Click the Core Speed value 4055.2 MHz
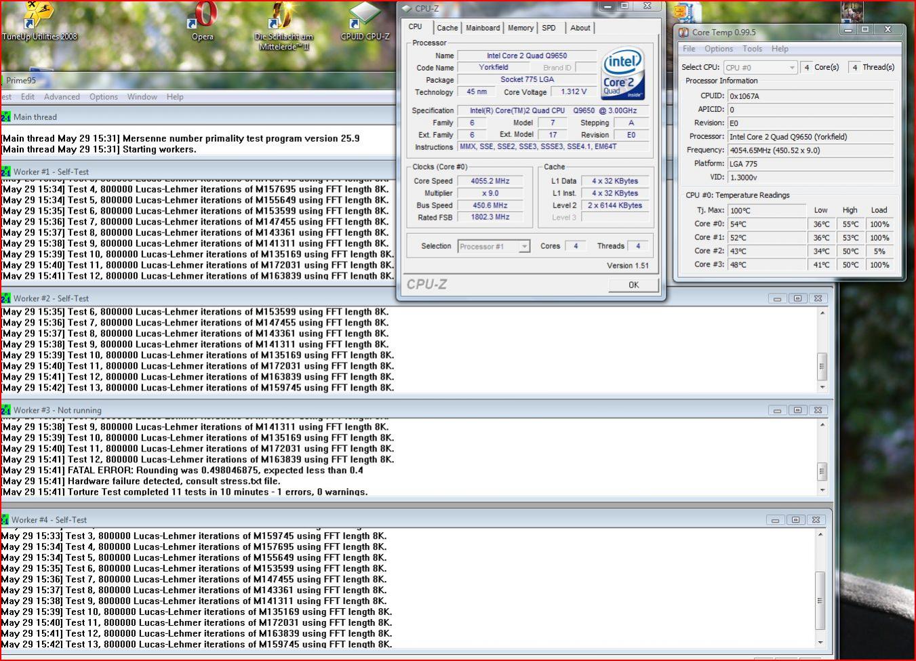Image resolution: width=916 pixels, height=661 pixels. [x=490, y=181]
